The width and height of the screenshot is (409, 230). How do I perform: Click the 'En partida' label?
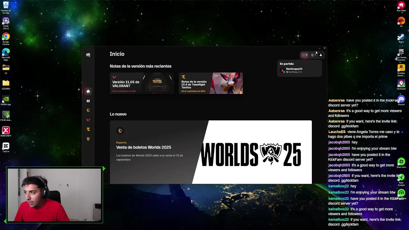point(287,64)
